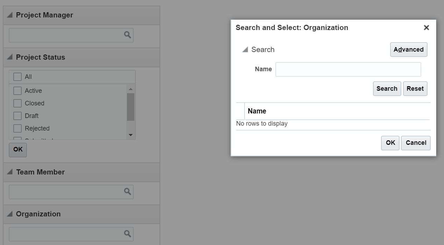Close the Search and Select dialog
This screenshot has width=444, height=245.
426,28
